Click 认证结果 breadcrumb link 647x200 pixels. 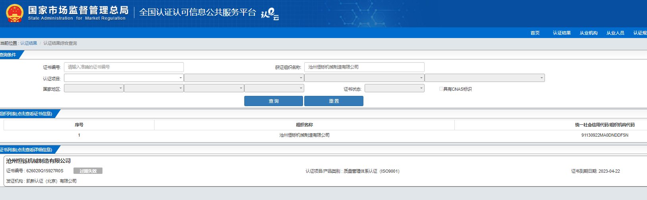pyautogui.click(x=29, y=43)
